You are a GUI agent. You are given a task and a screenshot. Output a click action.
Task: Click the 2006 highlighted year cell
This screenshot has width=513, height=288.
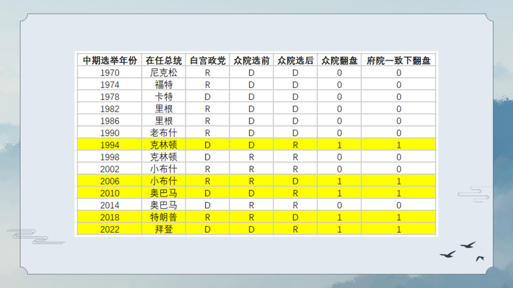[110, 181]
